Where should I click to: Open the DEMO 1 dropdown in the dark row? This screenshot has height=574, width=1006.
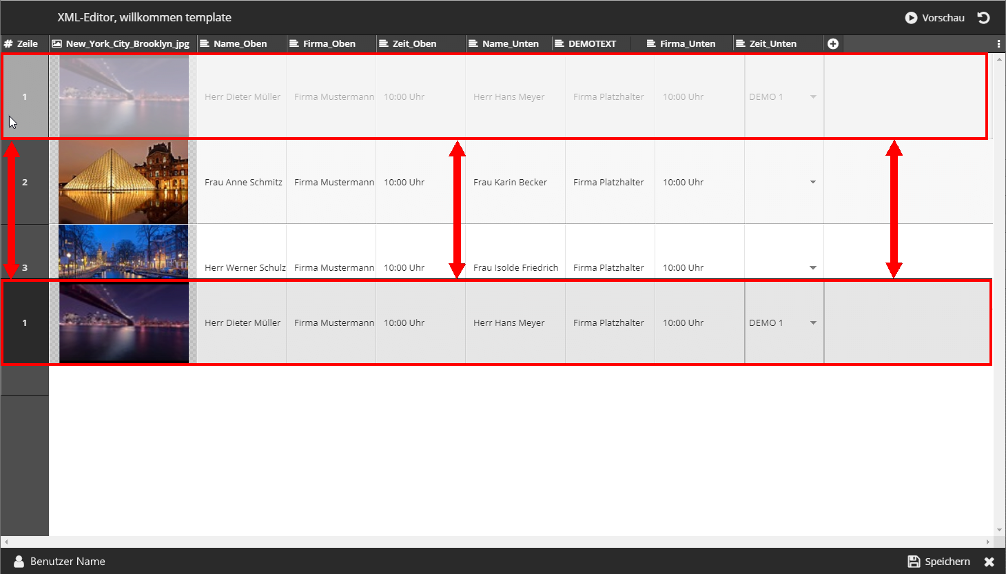point(813,322)
